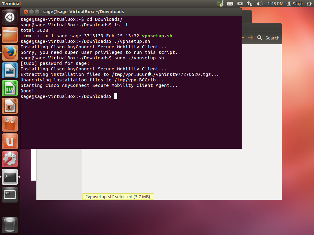This screenshot has width=314, height=235.
Task: Click the 'cd Downloads/' command line
Action: point(71,19)
